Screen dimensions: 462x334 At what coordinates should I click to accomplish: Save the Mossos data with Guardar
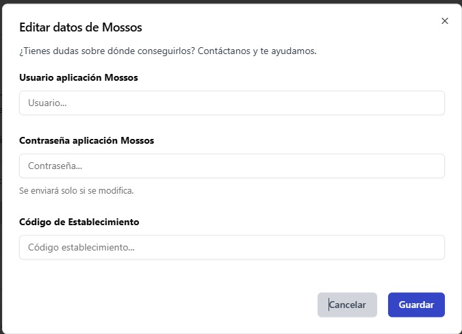point(416,305)
